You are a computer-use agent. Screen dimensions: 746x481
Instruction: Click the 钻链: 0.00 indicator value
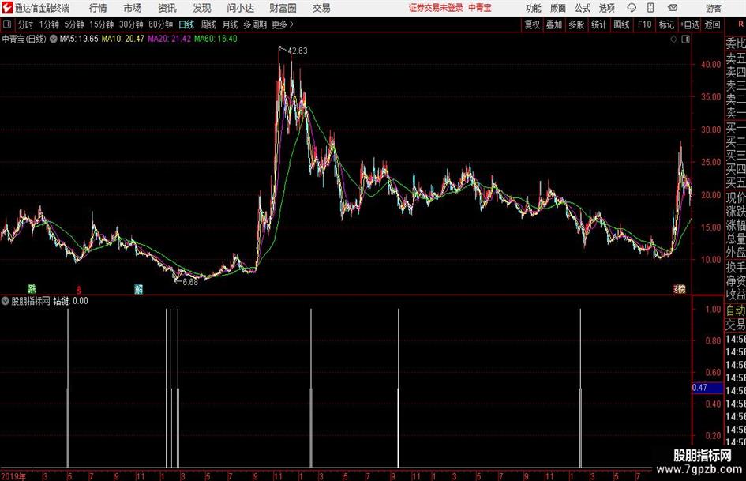pos(70,301)
